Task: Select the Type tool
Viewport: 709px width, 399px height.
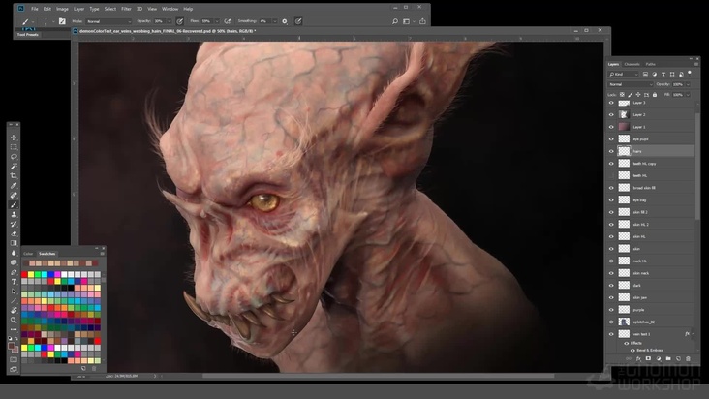Action: [x=14, y=282]
